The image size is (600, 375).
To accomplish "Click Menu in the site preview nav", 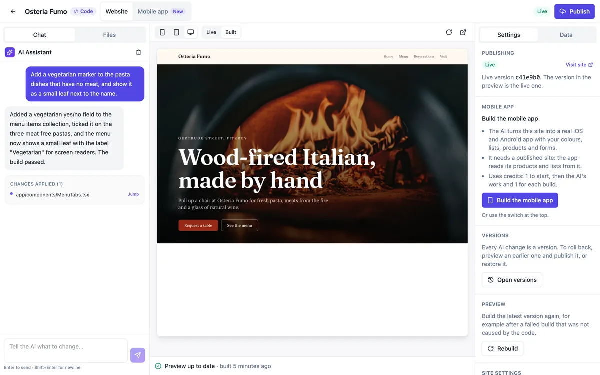I will [404, 56].
